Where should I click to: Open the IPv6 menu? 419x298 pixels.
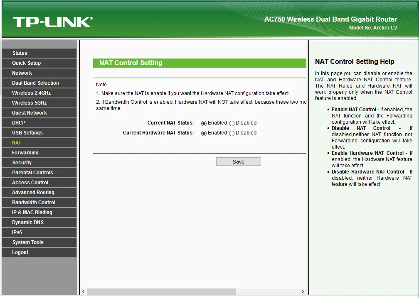coord(39,232)
